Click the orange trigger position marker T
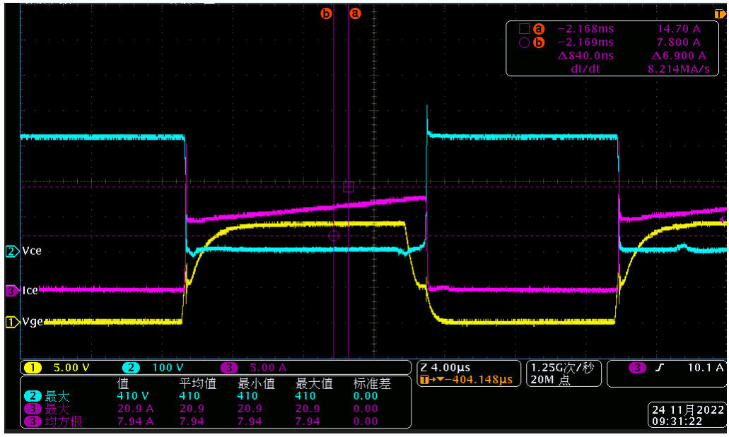Image resolution: width=729 pixels, height=437 pixels. click(x=721, y=14)
